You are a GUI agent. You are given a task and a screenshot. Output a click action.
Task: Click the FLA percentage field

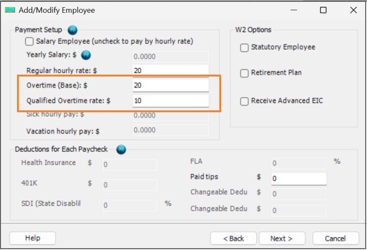pos(299,163)
